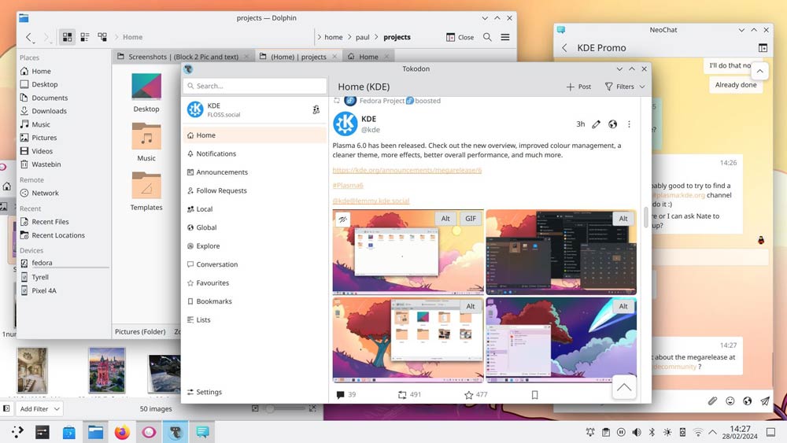
Task: Open the emoji picker in NeoChat
Action: 730,401
